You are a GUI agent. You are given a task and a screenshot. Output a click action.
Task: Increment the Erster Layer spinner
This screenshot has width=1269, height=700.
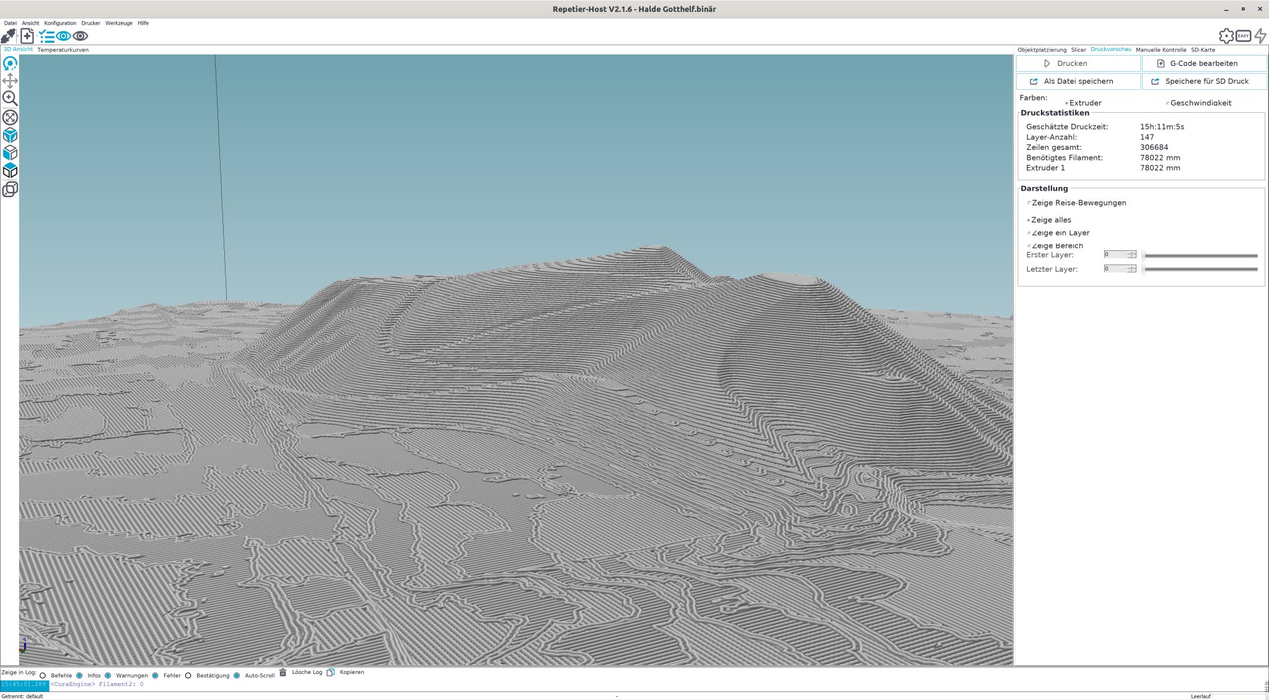coord(1131,253)
